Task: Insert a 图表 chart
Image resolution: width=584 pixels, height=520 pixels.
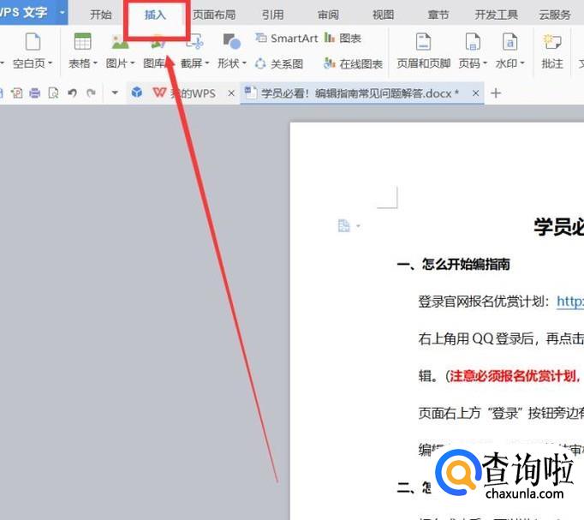Action: (343, 38)
